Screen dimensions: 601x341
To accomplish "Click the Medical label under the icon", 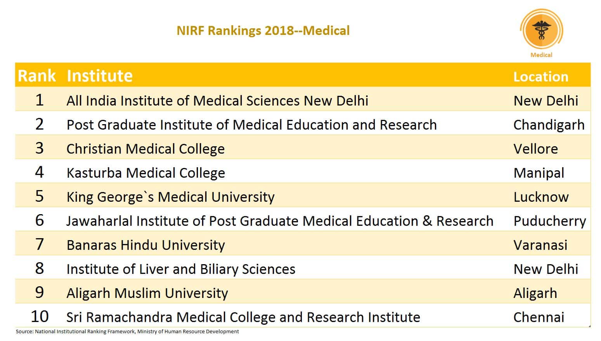I will [x=541, y=55].
